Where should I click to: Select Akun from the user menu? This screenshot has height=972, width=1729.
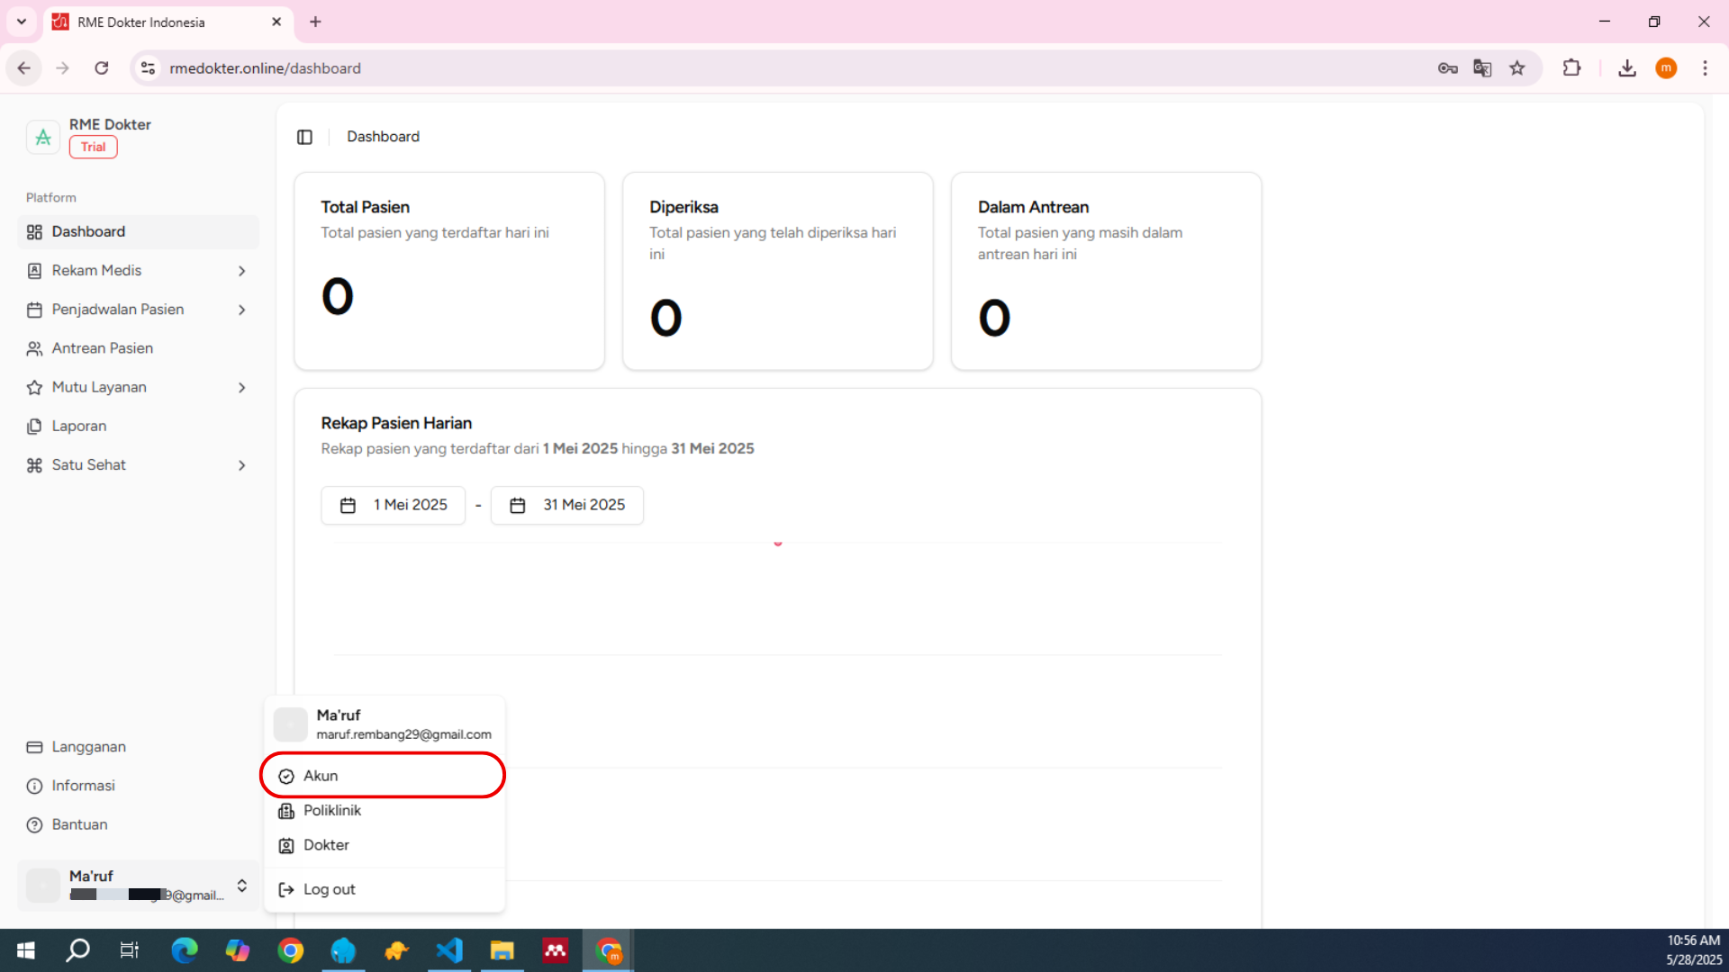[x=321, y=776]
